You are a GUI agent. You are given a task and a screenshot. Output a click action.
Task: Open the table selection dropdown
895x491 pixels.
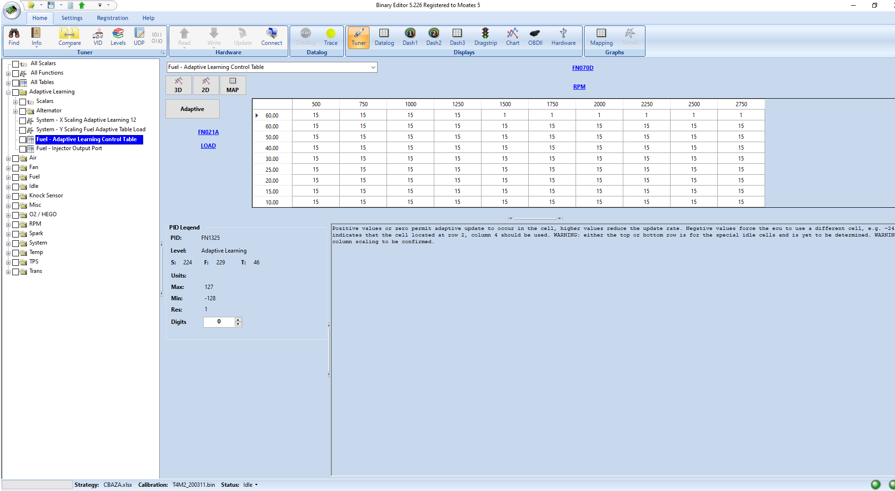point(373,67)
